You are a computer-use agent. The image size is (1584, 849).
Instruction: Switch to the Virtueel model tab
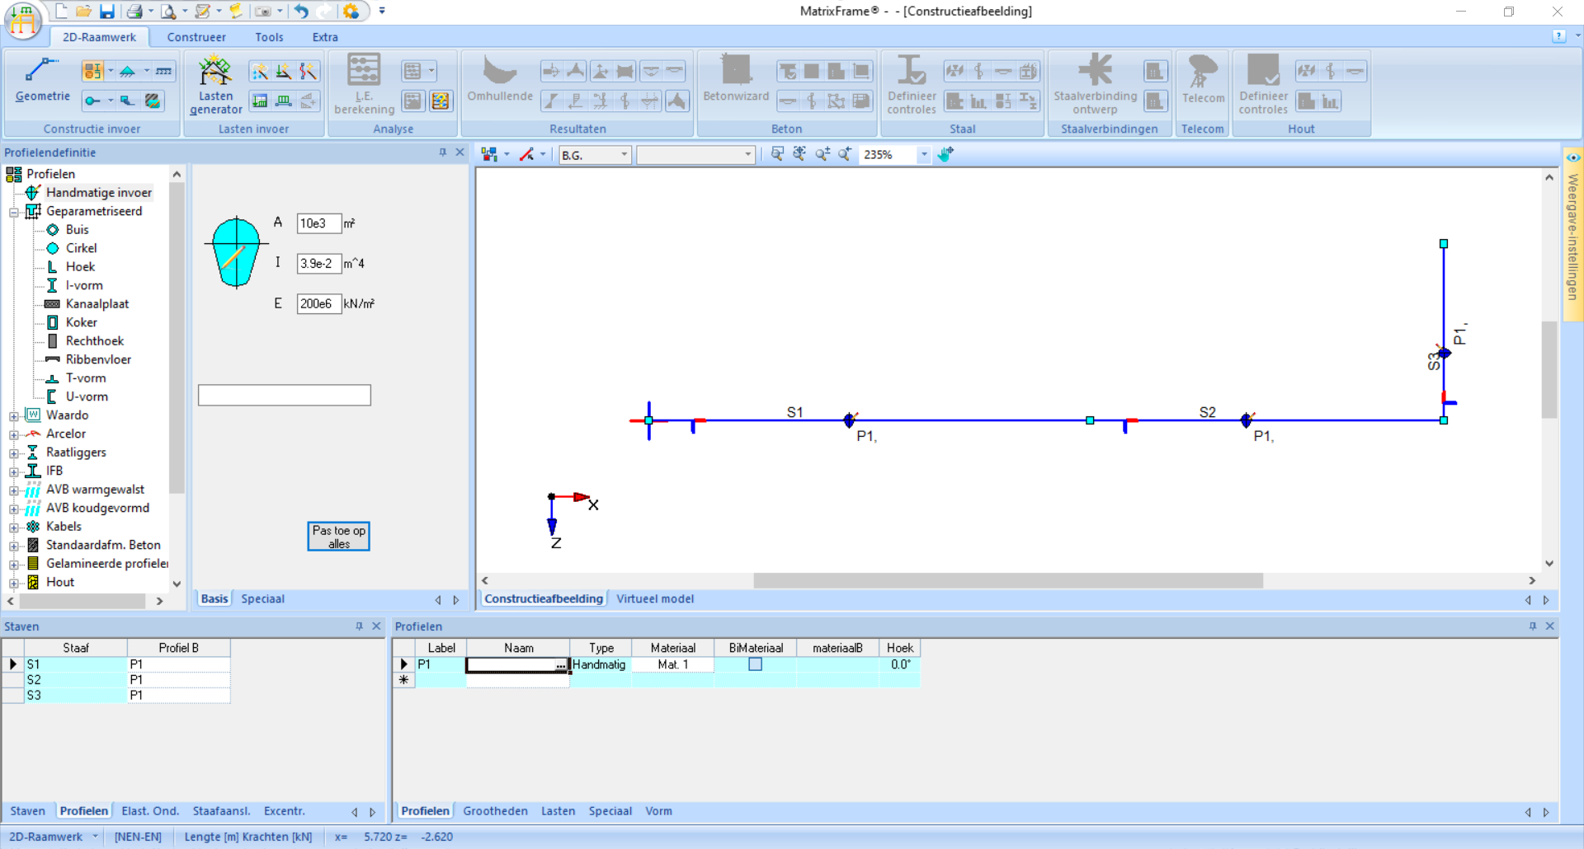pyautogui.click(x=654, y=599)
